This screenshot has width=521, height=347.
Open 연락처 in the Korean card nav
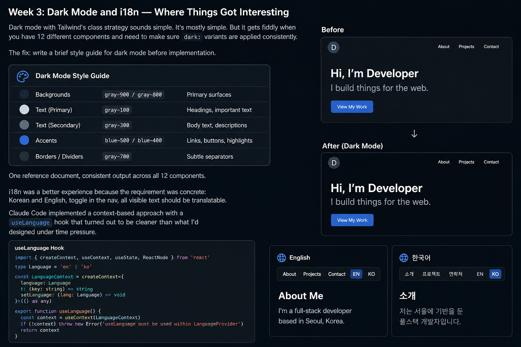[x=456, y=274]
